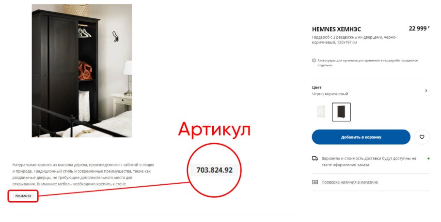Click the green delivery status dot
The width and height of the screenshot is (441, 222).
coord(428,159)
